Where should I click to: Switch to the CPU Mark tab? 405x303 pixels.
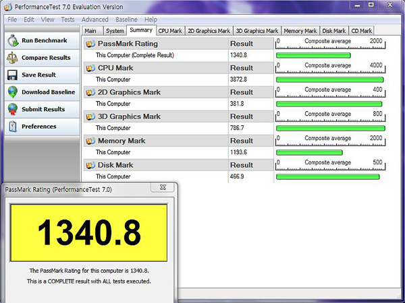click(170, 31)
